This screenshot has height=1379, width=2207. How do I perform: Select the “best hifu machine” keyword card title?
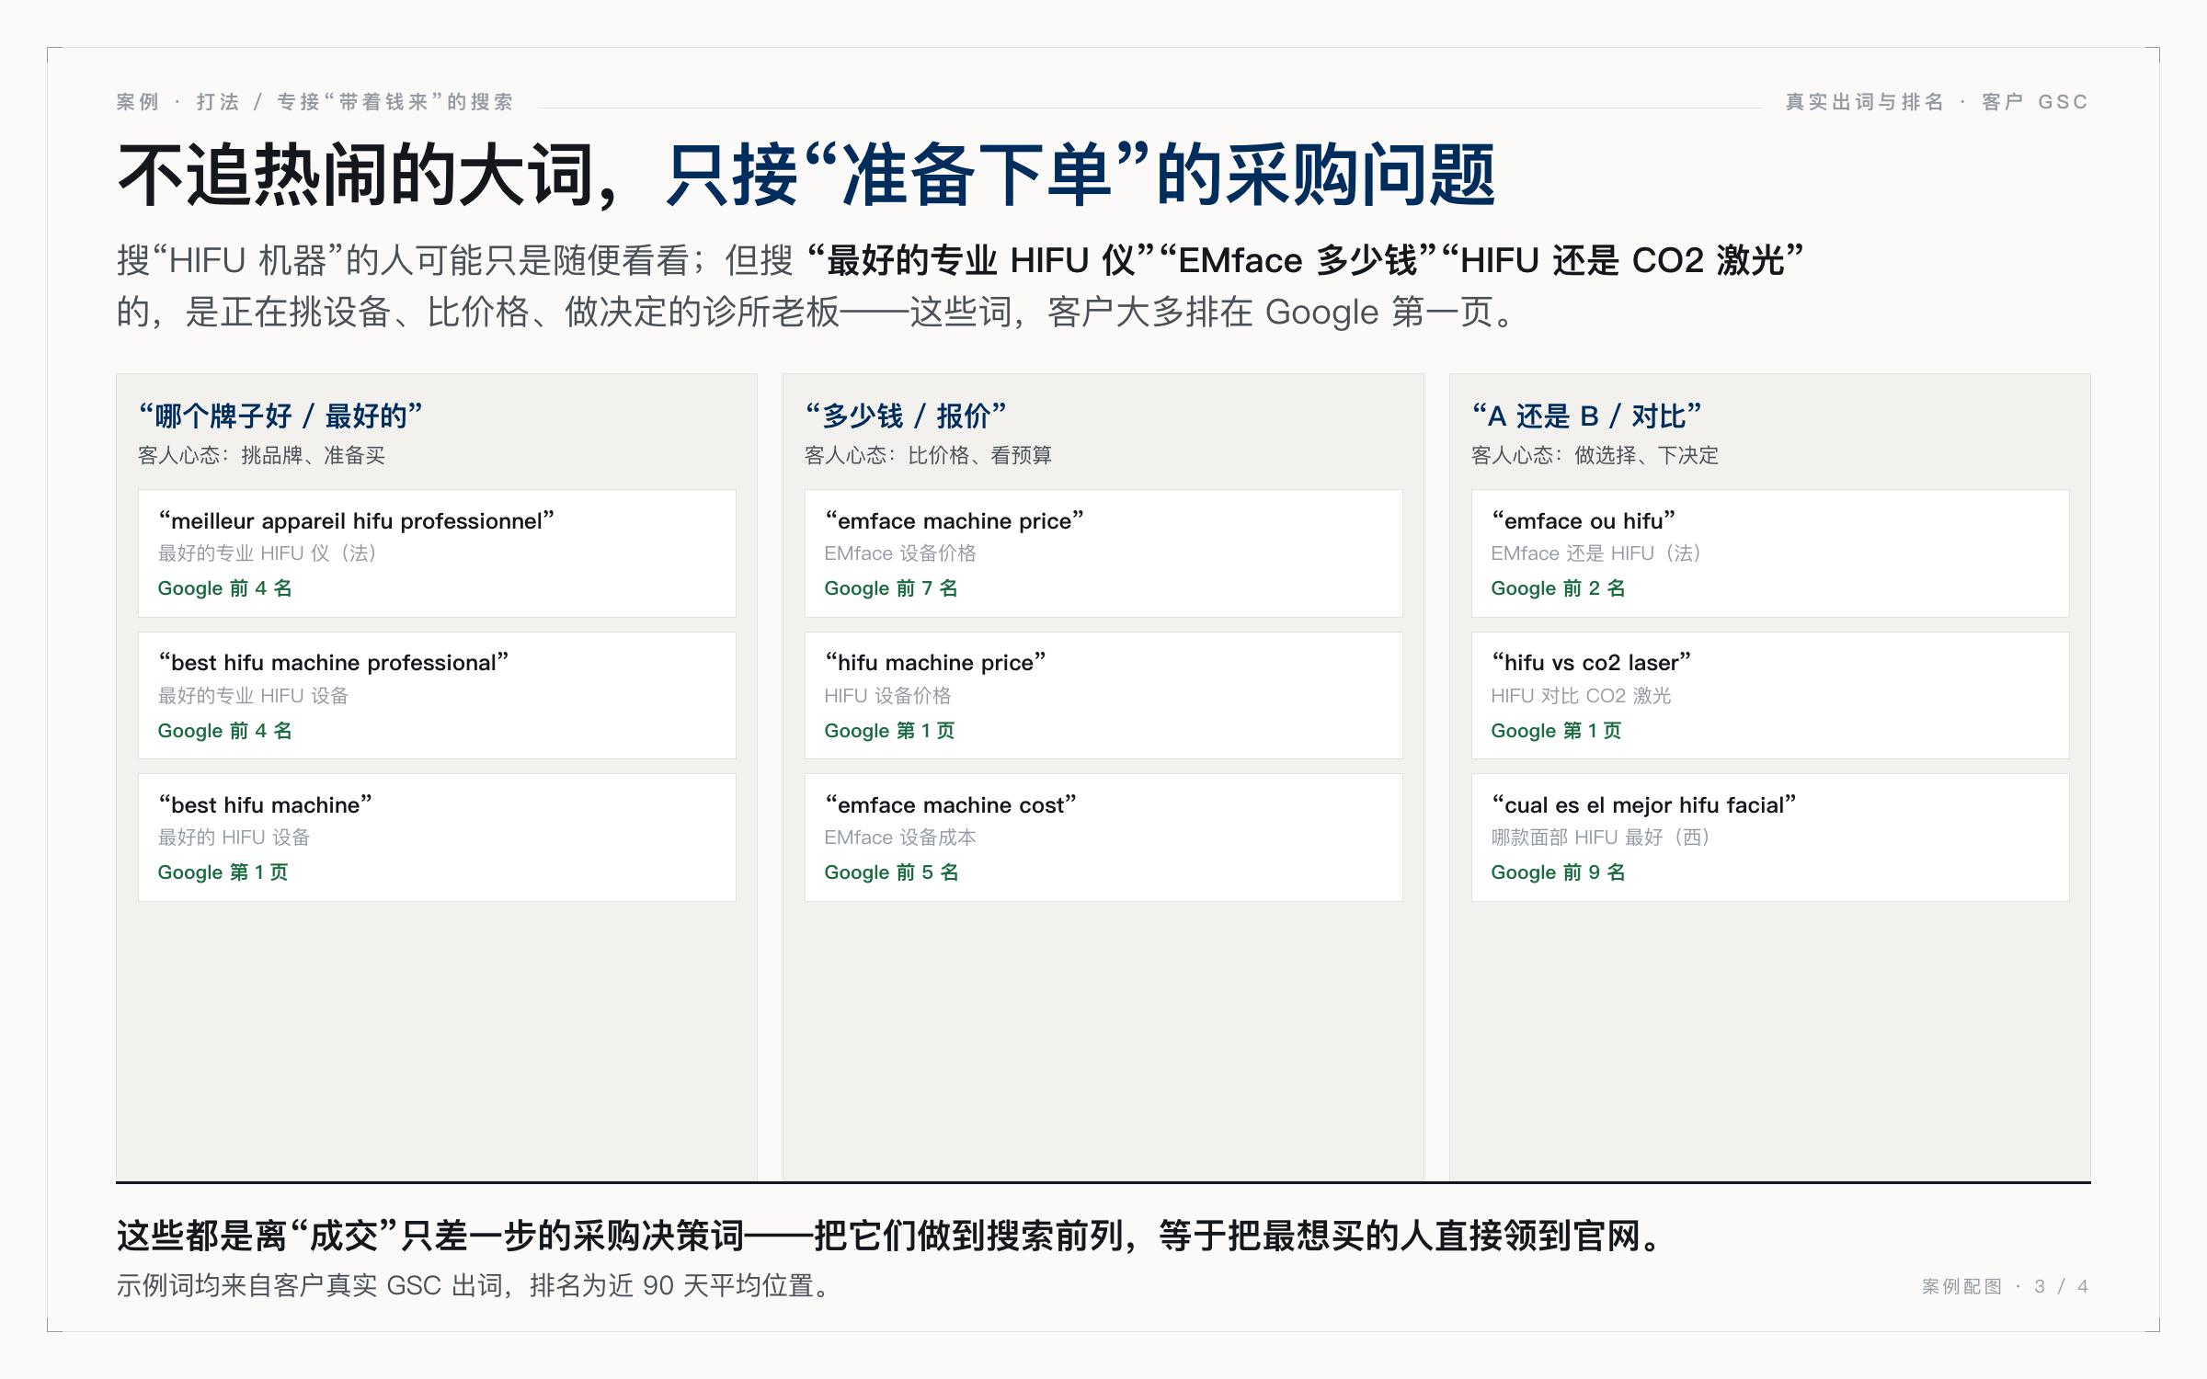[266, 805]
